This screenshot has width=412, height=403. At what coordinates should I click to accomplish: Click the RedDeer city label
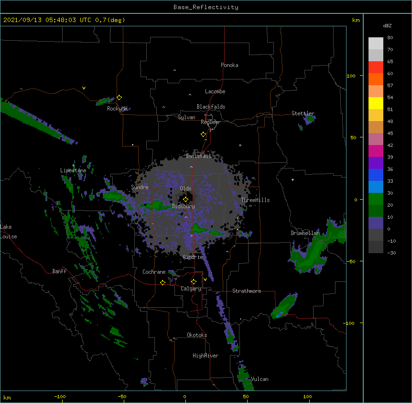pyautogui.click(x=210, y=122)
